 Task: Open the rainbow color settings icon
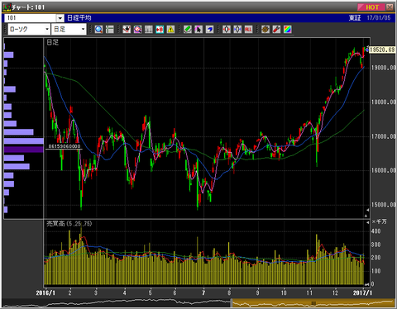pyautogui.click(x=287, y=29)
